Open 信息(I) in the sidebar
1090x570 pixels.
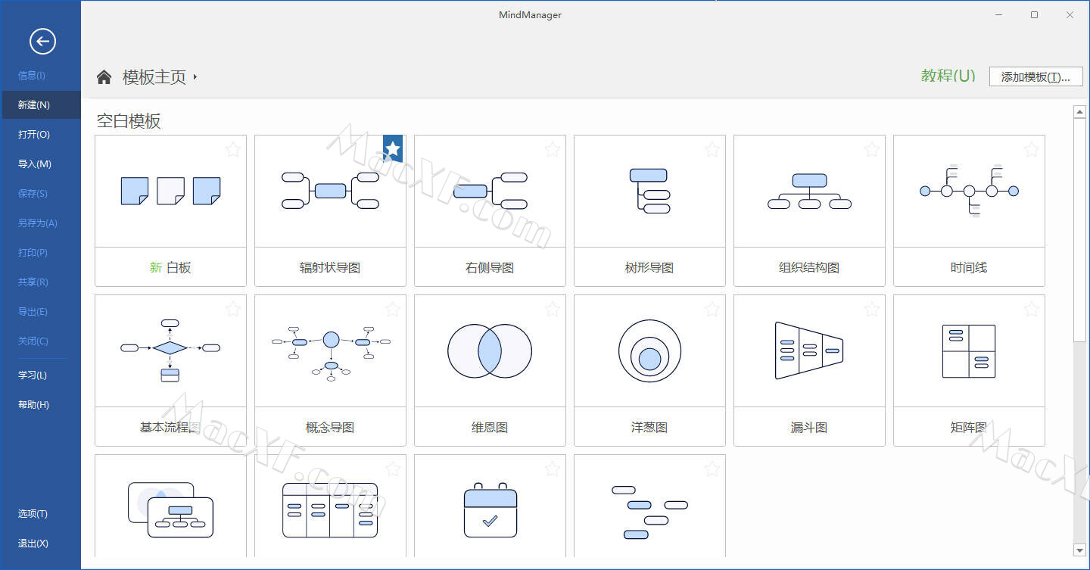point(40,76)
